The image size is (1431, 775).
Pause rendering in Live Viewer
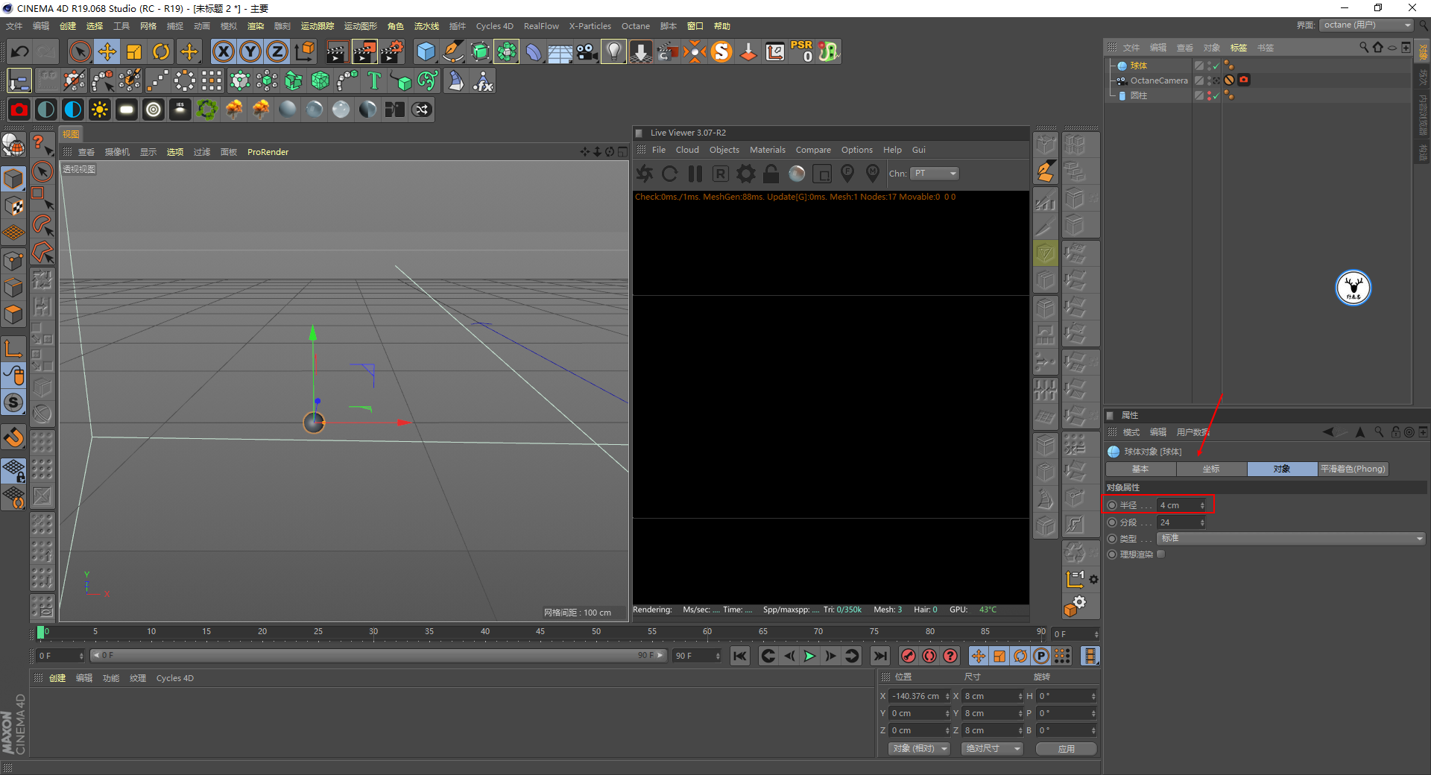[695, 174]
